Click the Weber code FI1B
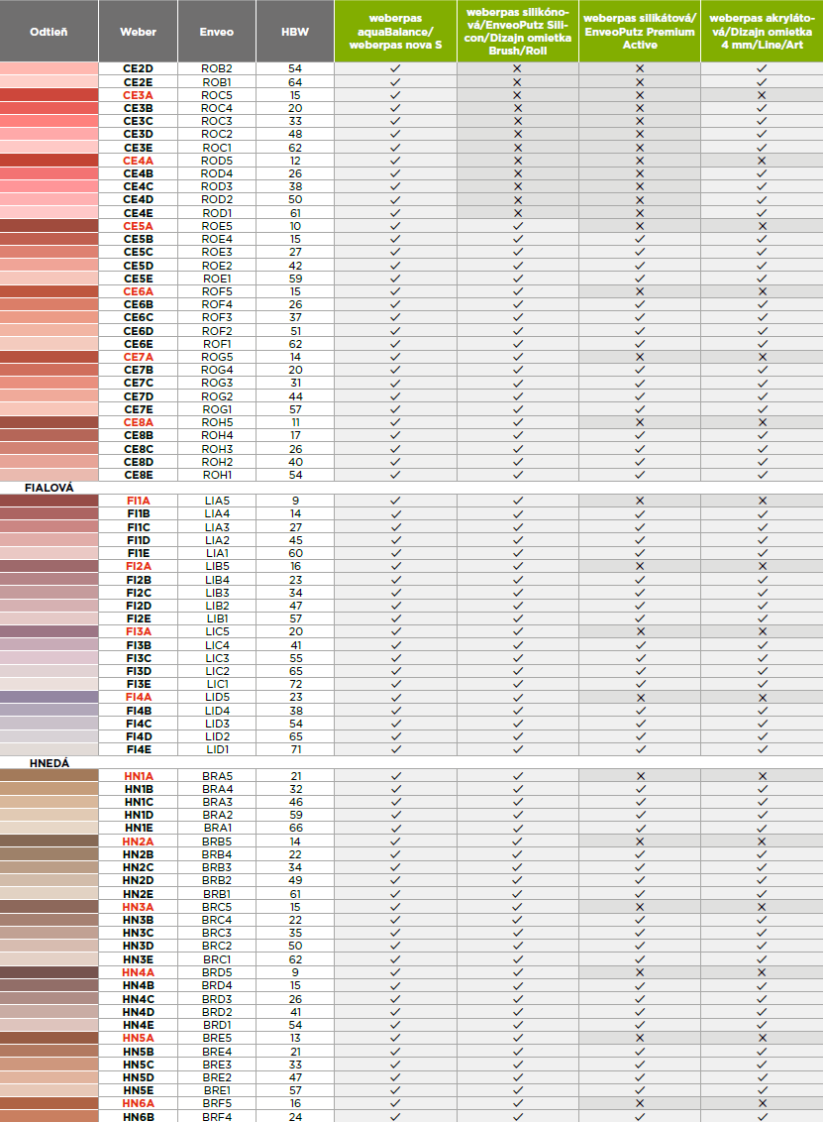This screenshot has height=1122, width=823. coord(138,513)
